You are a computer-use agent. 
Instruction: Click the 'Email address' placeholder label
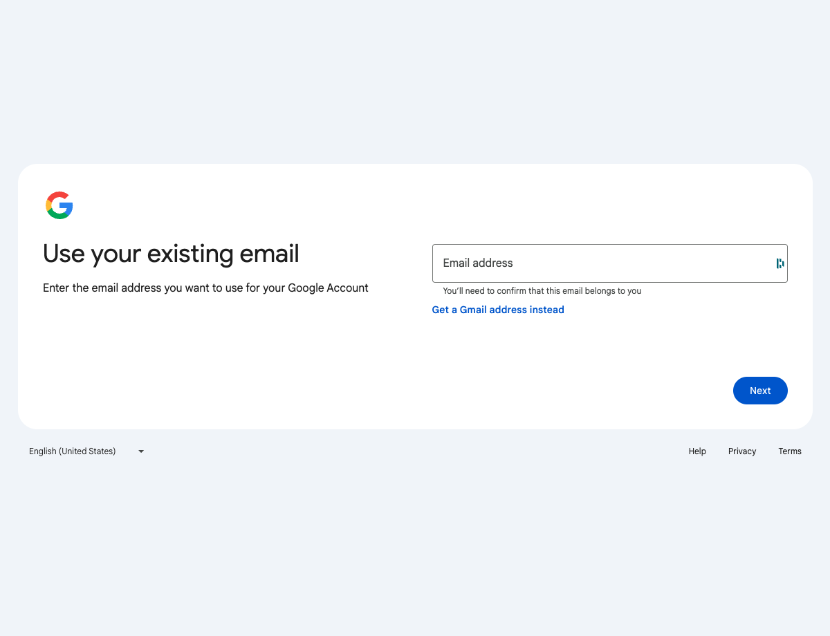478,263
